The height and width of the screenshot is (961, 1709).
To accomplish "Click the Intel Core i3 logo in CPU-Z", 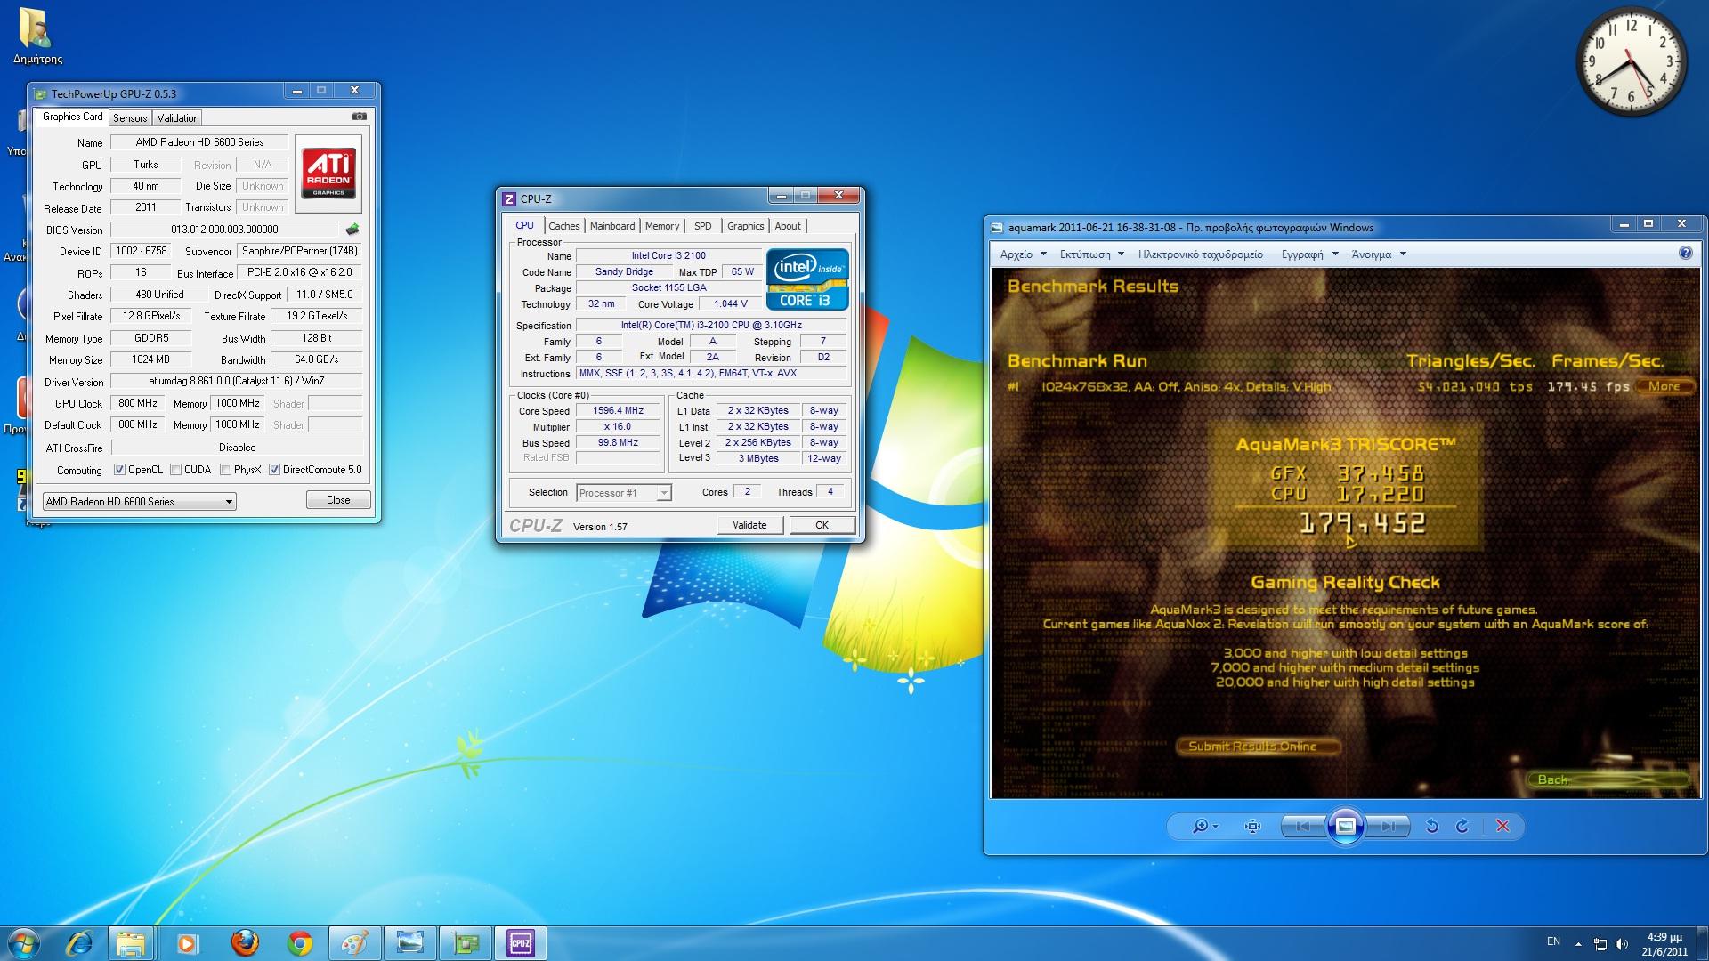I will tap(807, 279).
